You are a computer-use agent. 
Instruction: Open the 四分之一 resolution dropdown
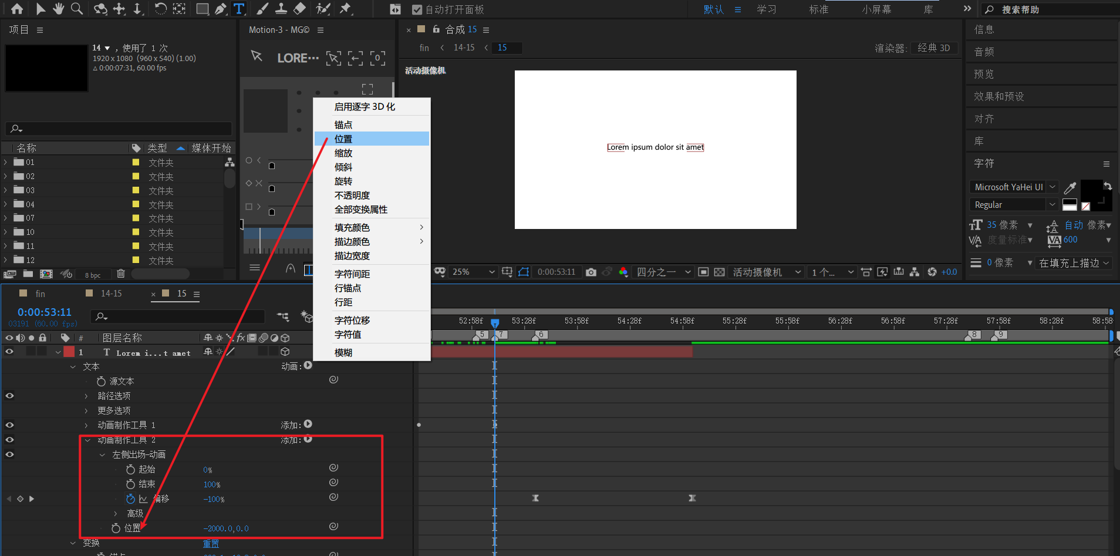663,272
